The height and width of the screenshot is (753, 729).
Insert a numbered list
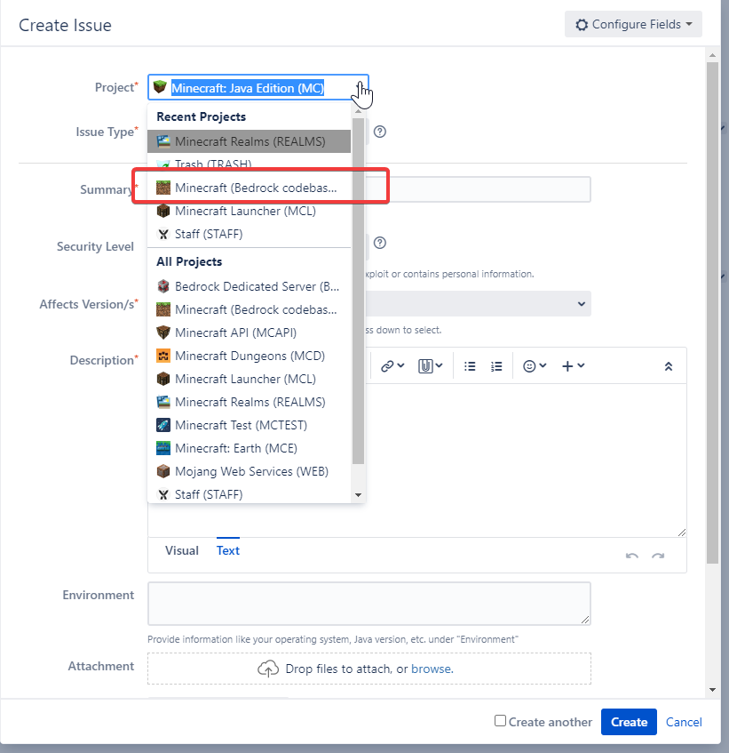496,366
